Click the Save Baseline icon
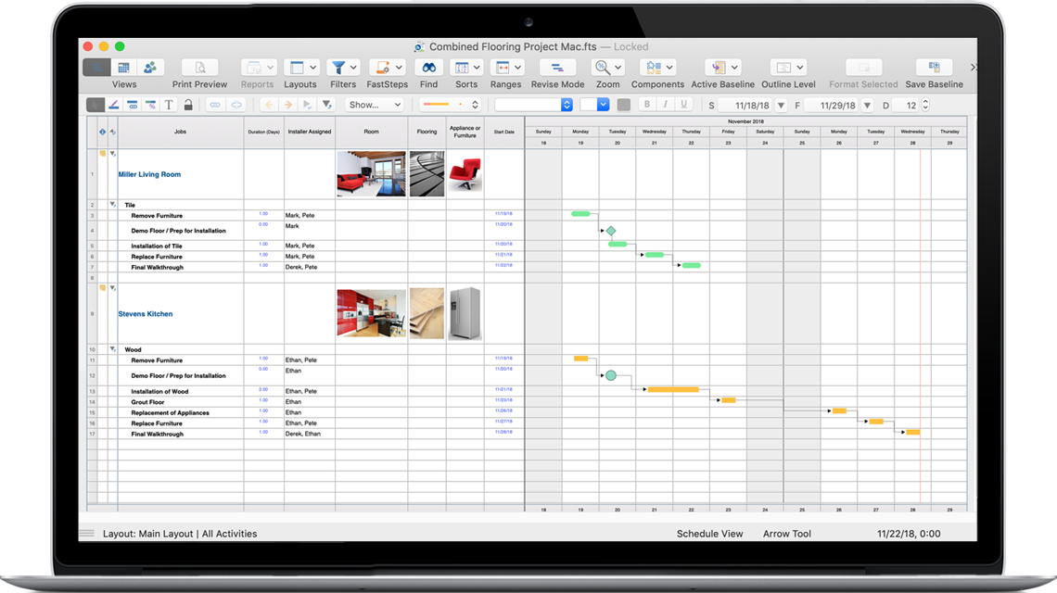Screen dimensions: 1057x593 [934, 67]
